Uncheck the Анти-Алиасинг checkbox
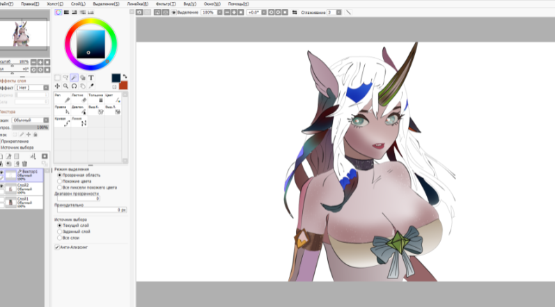 coord(56,247)
